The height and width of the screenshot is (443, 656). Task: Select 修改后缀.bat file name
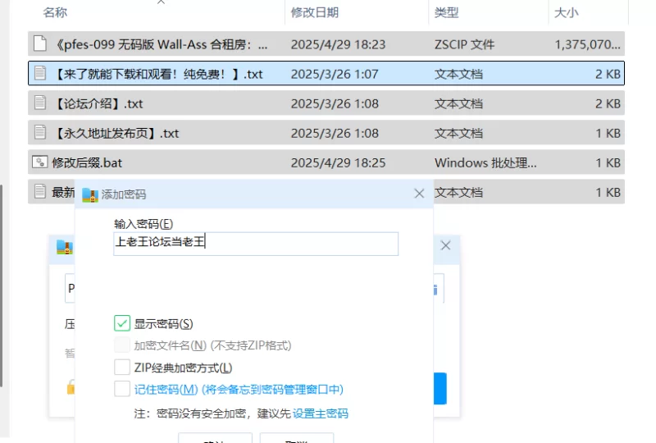[x=87, y=163]
